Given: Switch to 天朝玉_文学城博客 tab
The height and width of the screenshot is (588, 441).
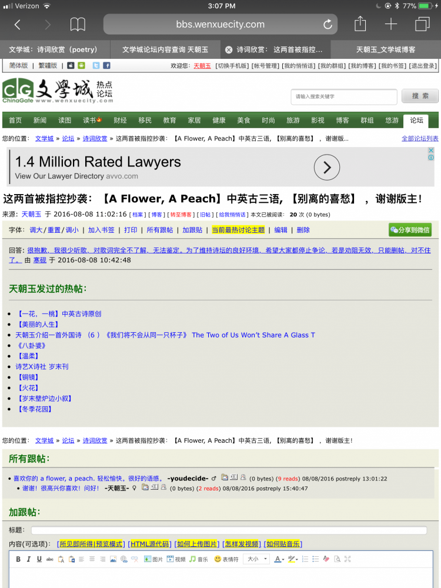Looking at the screenshot, I should tap(386, 50).
